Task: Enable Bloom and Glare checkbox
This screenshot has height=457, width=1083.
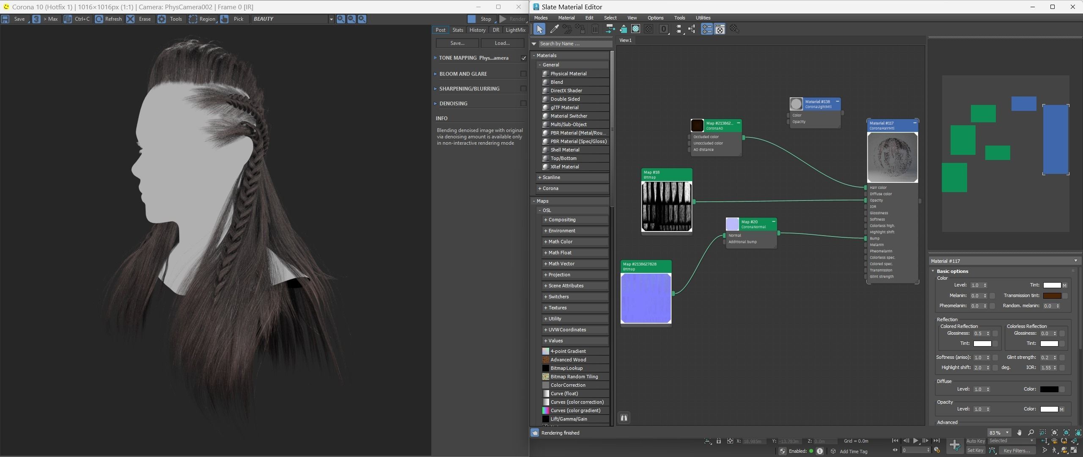Action: (x=523, y=74)
